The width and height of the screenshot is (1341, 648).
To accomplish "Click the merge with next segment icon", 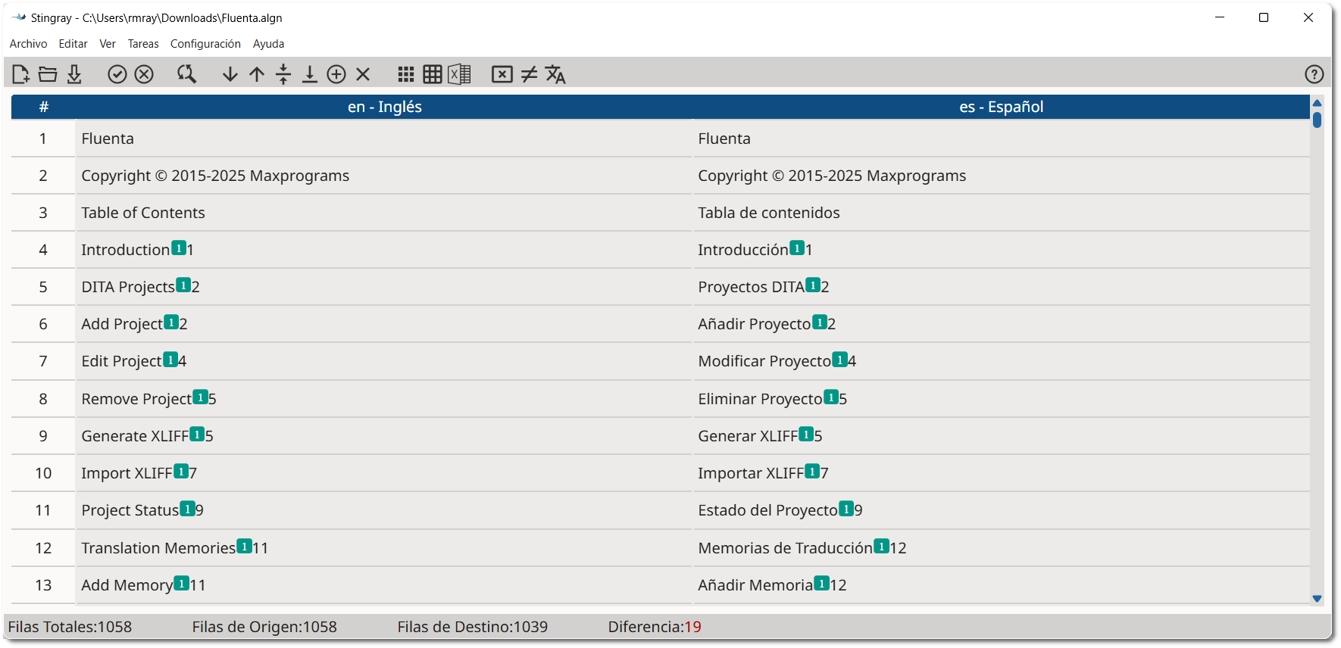I will pos(310,74).
